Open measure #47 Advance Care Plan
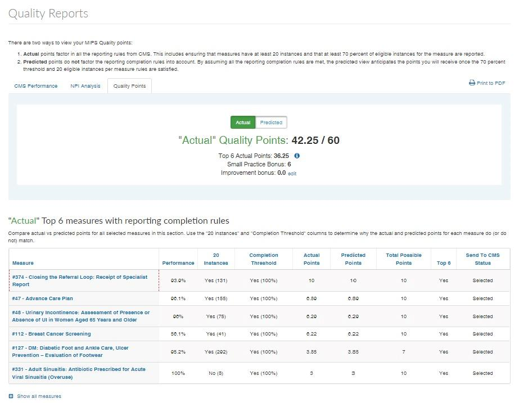 coord(43,298)
